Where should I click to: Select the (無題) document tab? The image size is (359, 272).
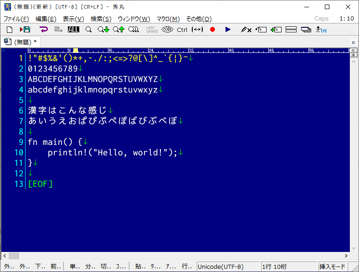pyautogui.click(x=21, y=42)
